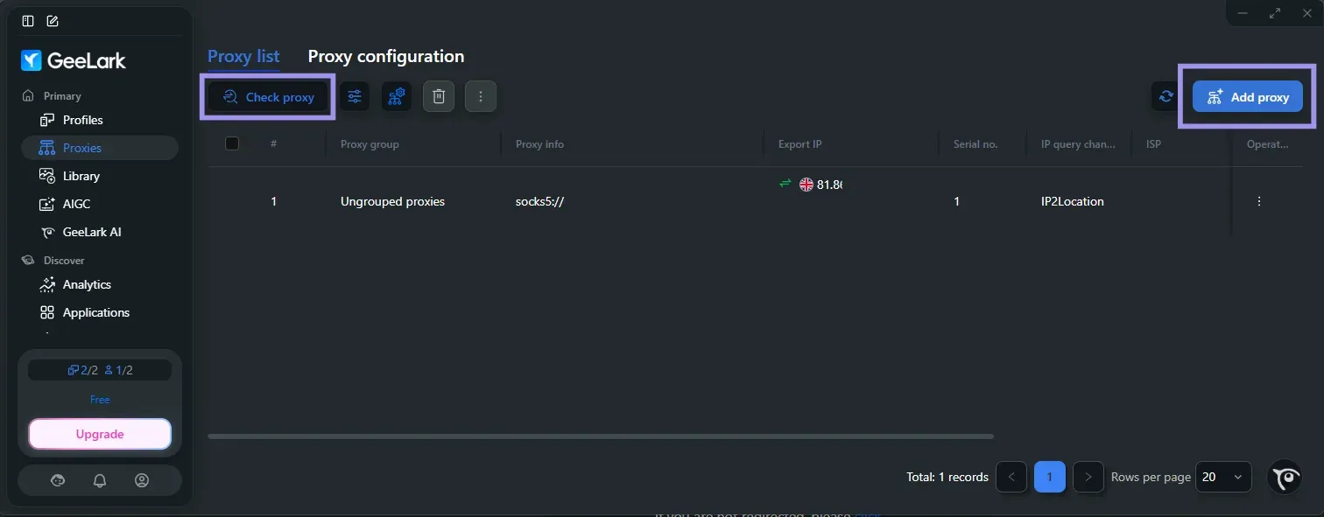Click the window restore expand icon
Viewport: 1324px width, 517px height.
[1274, 13]
